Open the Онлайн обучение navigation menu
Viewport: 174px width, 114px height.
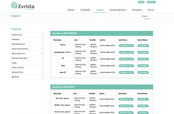(119, 10)
